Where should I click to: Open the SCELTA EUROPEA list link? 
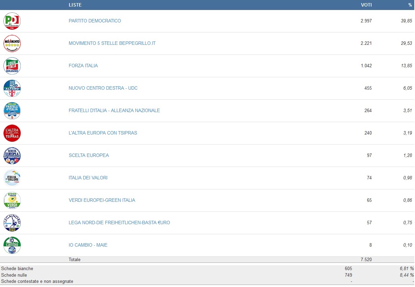pos(89,155)
